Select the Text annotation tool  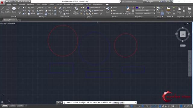pyautogui.click(x=60, y=10)
